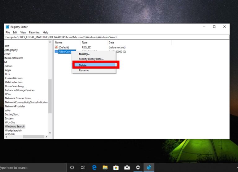Open Cortana circle icon on taskbar
238x172 pixels.
[72, 167]
